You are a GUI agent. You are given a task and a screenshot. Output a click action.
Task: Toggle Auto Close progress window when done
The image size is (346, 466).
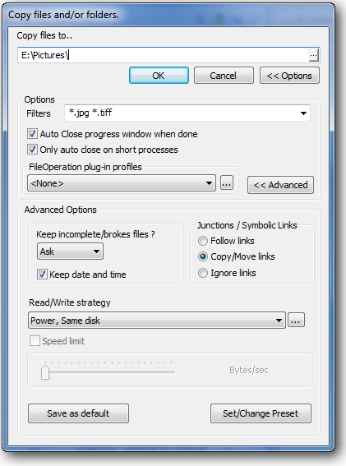tap(32, 134)
